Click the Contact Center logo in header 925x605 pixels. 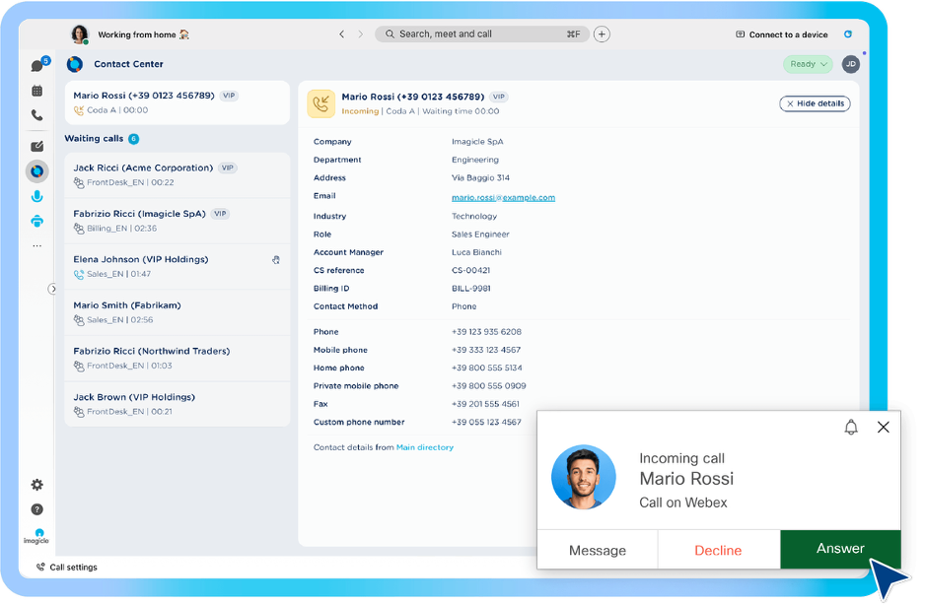coord(75,64)
